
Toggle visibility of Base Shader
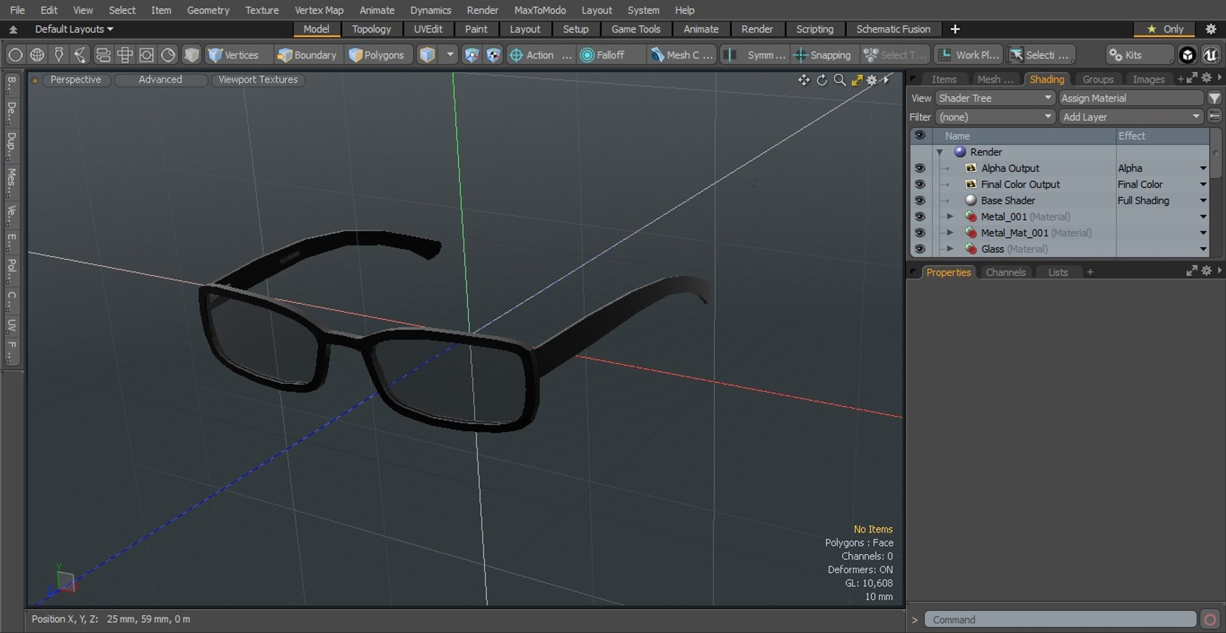(919, 200)
